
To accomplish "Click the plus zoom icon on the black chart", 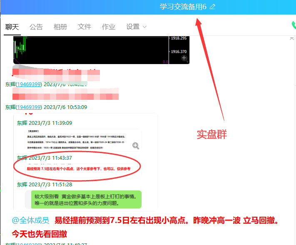I will 184,59.
